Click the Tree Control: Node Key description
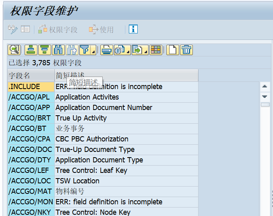 click(x=126, y=212)
